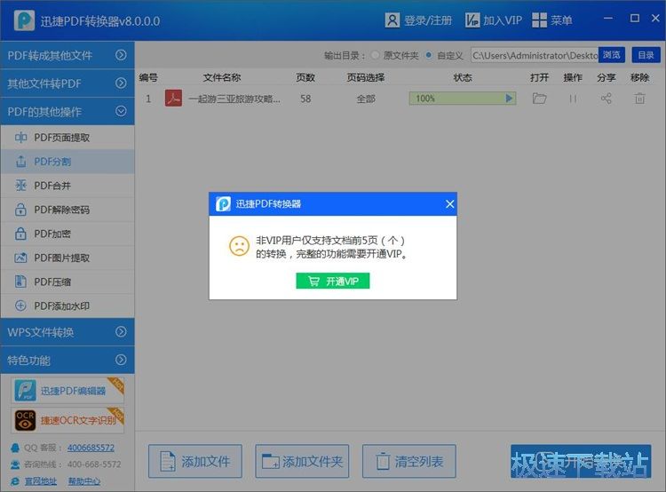This screenshot has width=666, height=492.
Task: Click the PDF页面提取 split icon
Action: [20, 138]
